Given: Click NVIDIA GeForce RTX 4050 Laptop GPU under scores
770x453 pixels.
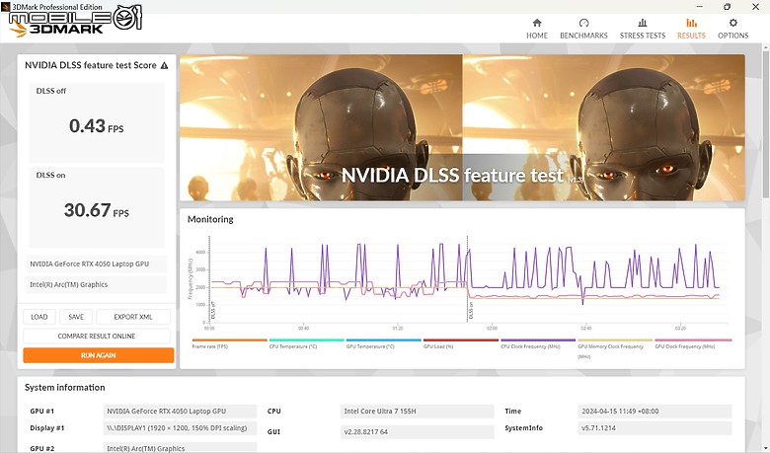Looking at the screenshot, I should (x=97, y=264).
